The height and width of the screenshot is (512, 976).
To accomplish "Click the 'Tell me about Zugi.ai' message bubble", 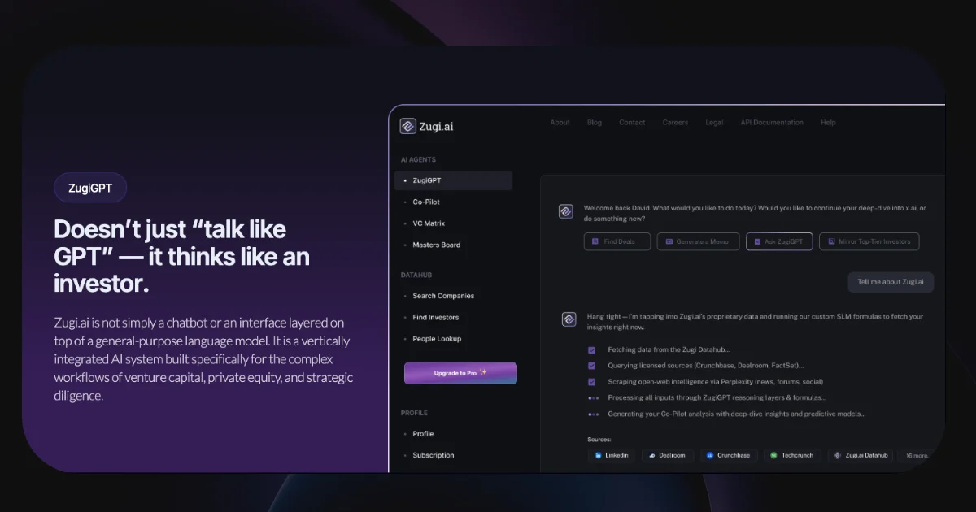I will [891, 282].
